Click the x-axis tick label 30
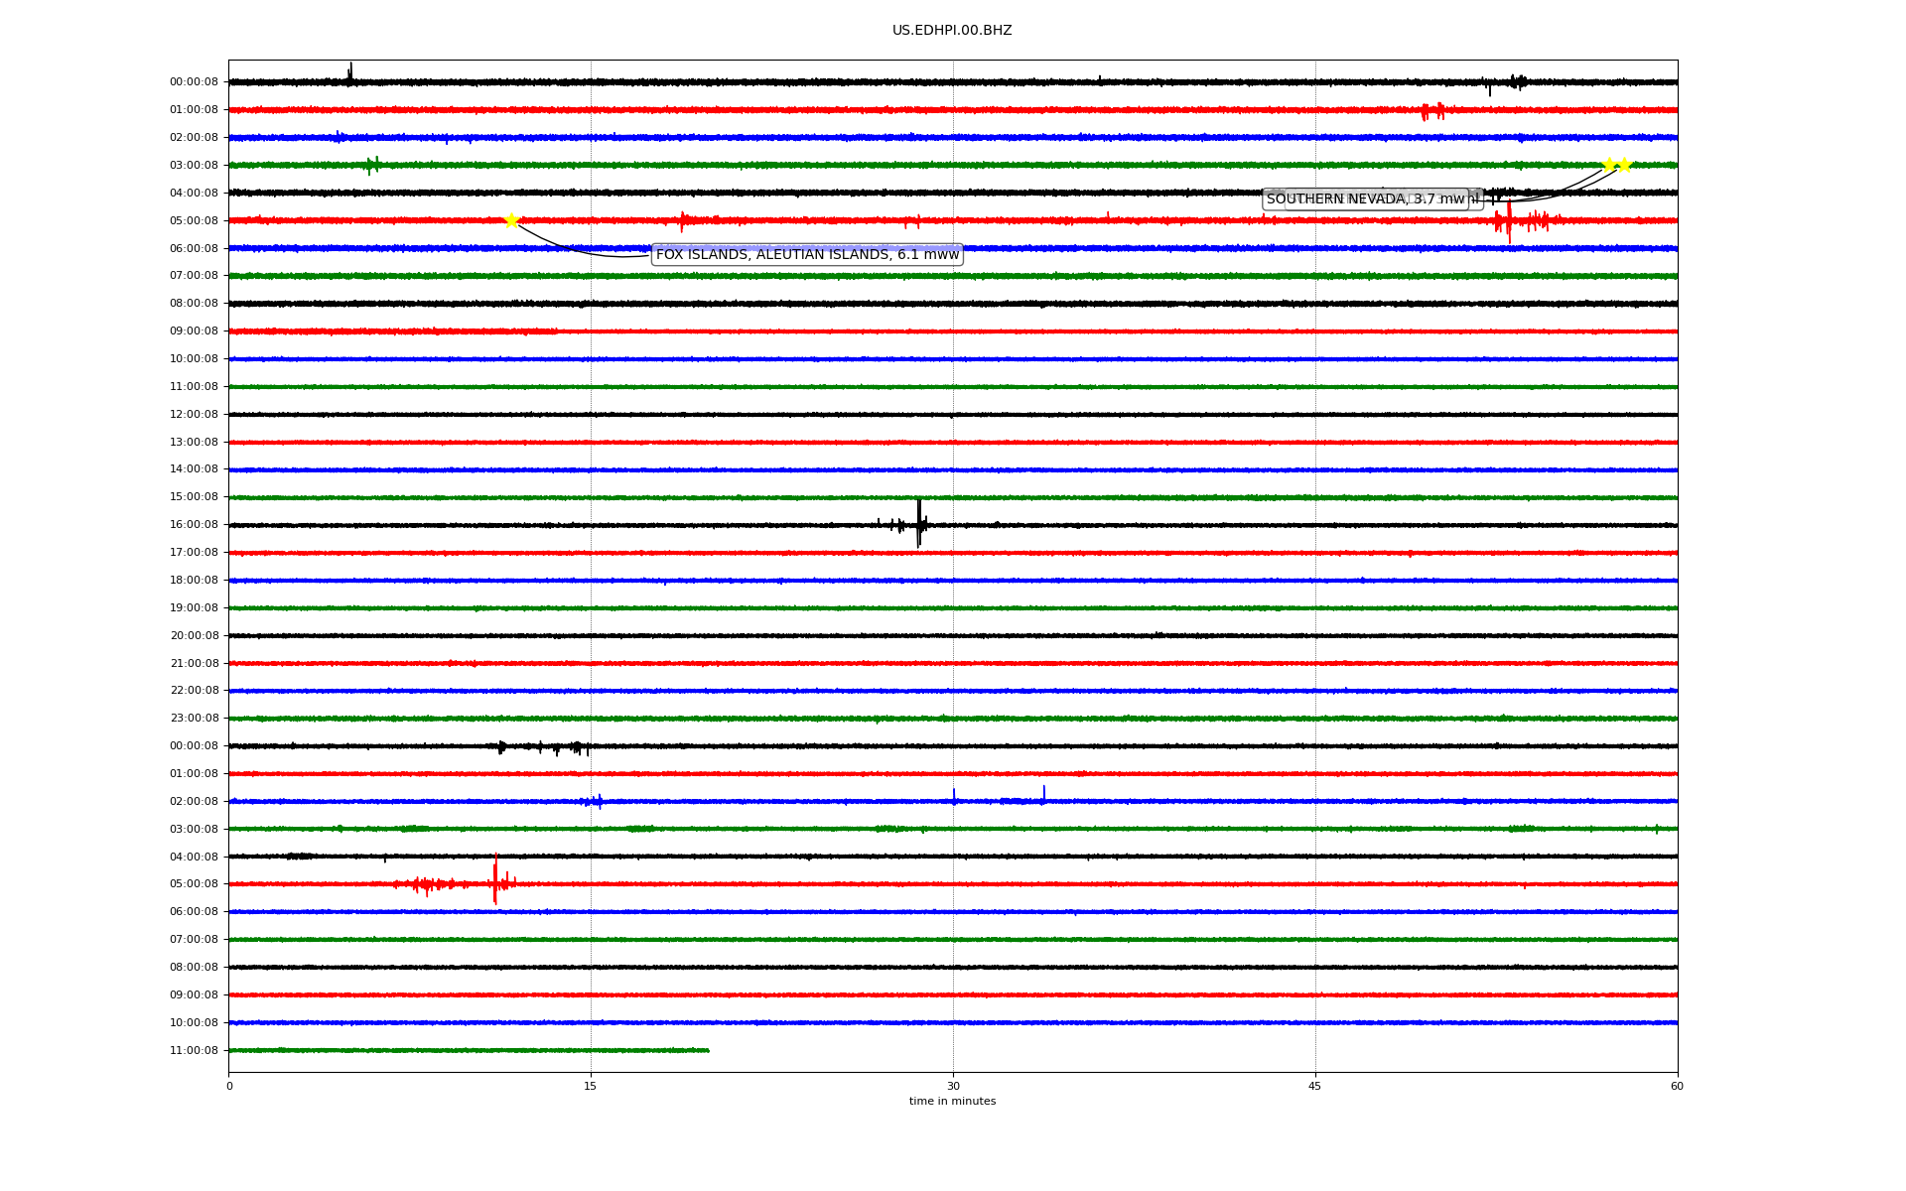Viewport: 1906px width, 1191px height. (x=953, y=1086)
